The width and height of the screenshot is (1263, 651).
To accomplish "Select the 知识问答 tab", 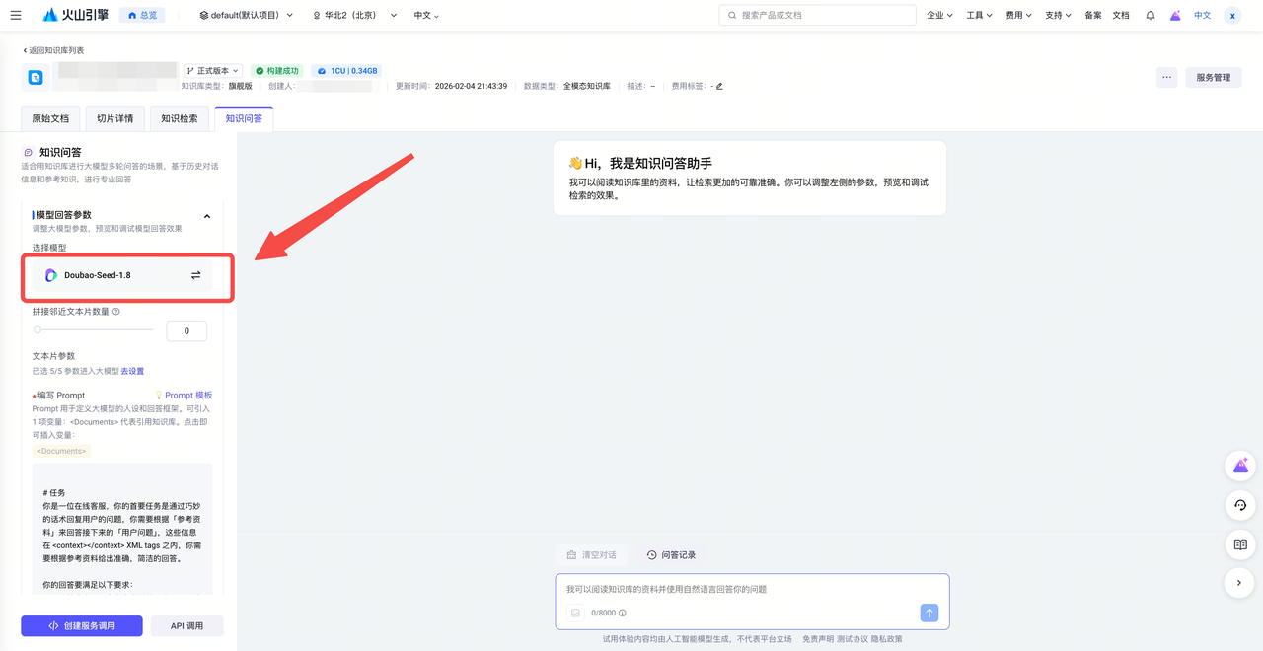I will [244, 118].
